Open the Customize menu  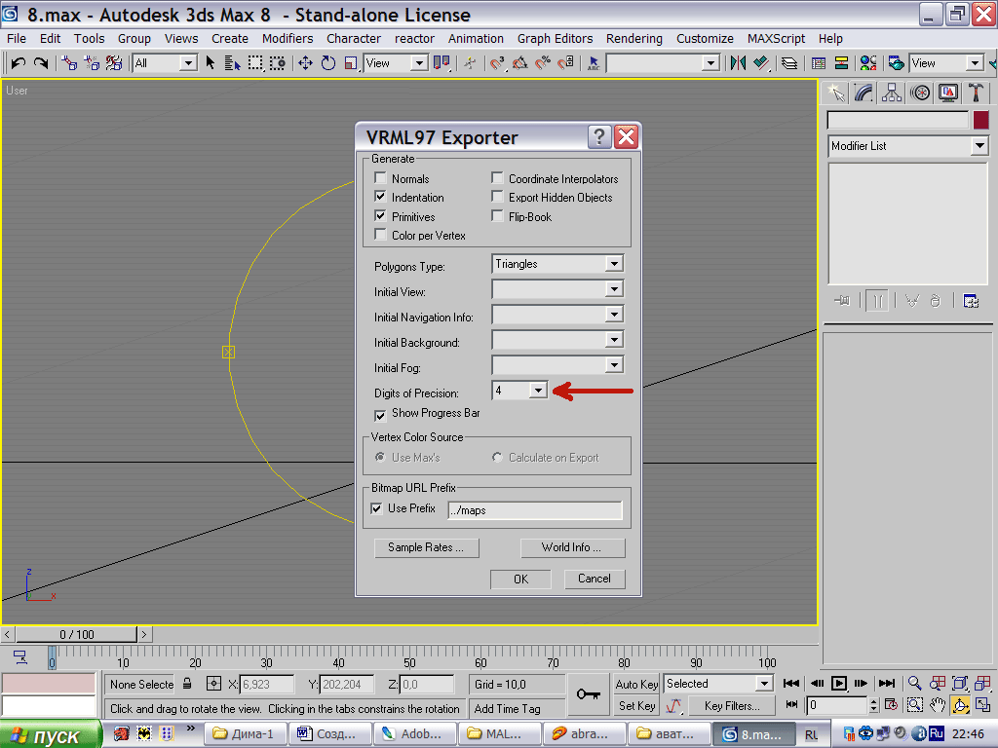pos(705,39)
